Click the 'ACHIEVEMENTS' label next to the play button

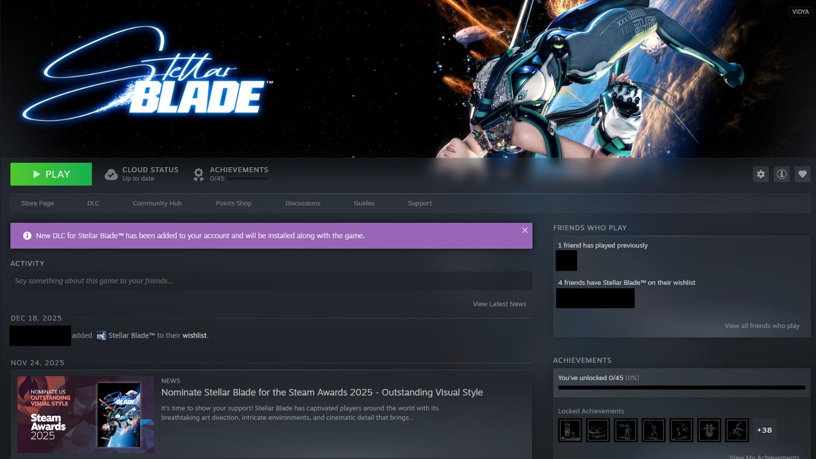239,170
